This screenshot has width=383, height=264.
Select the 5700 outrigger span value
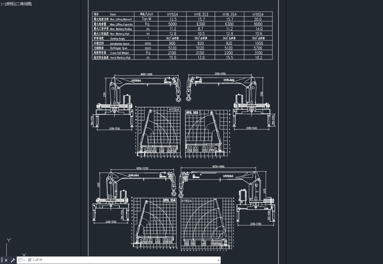(x=258, y=48)
